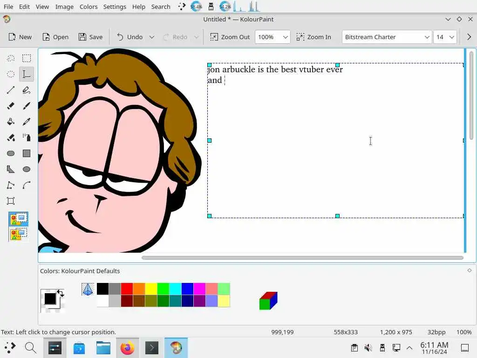Viewport: 477px width, 358px height.
Task: Open the View menu
Action: [42, 7]
